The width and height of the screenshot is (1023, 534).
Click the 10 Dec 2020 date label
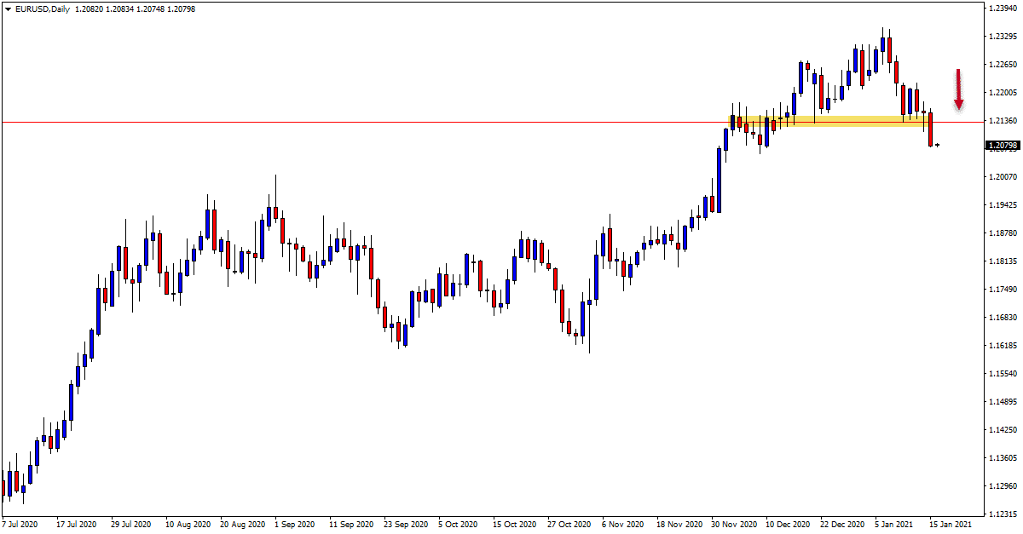point(787,525)
